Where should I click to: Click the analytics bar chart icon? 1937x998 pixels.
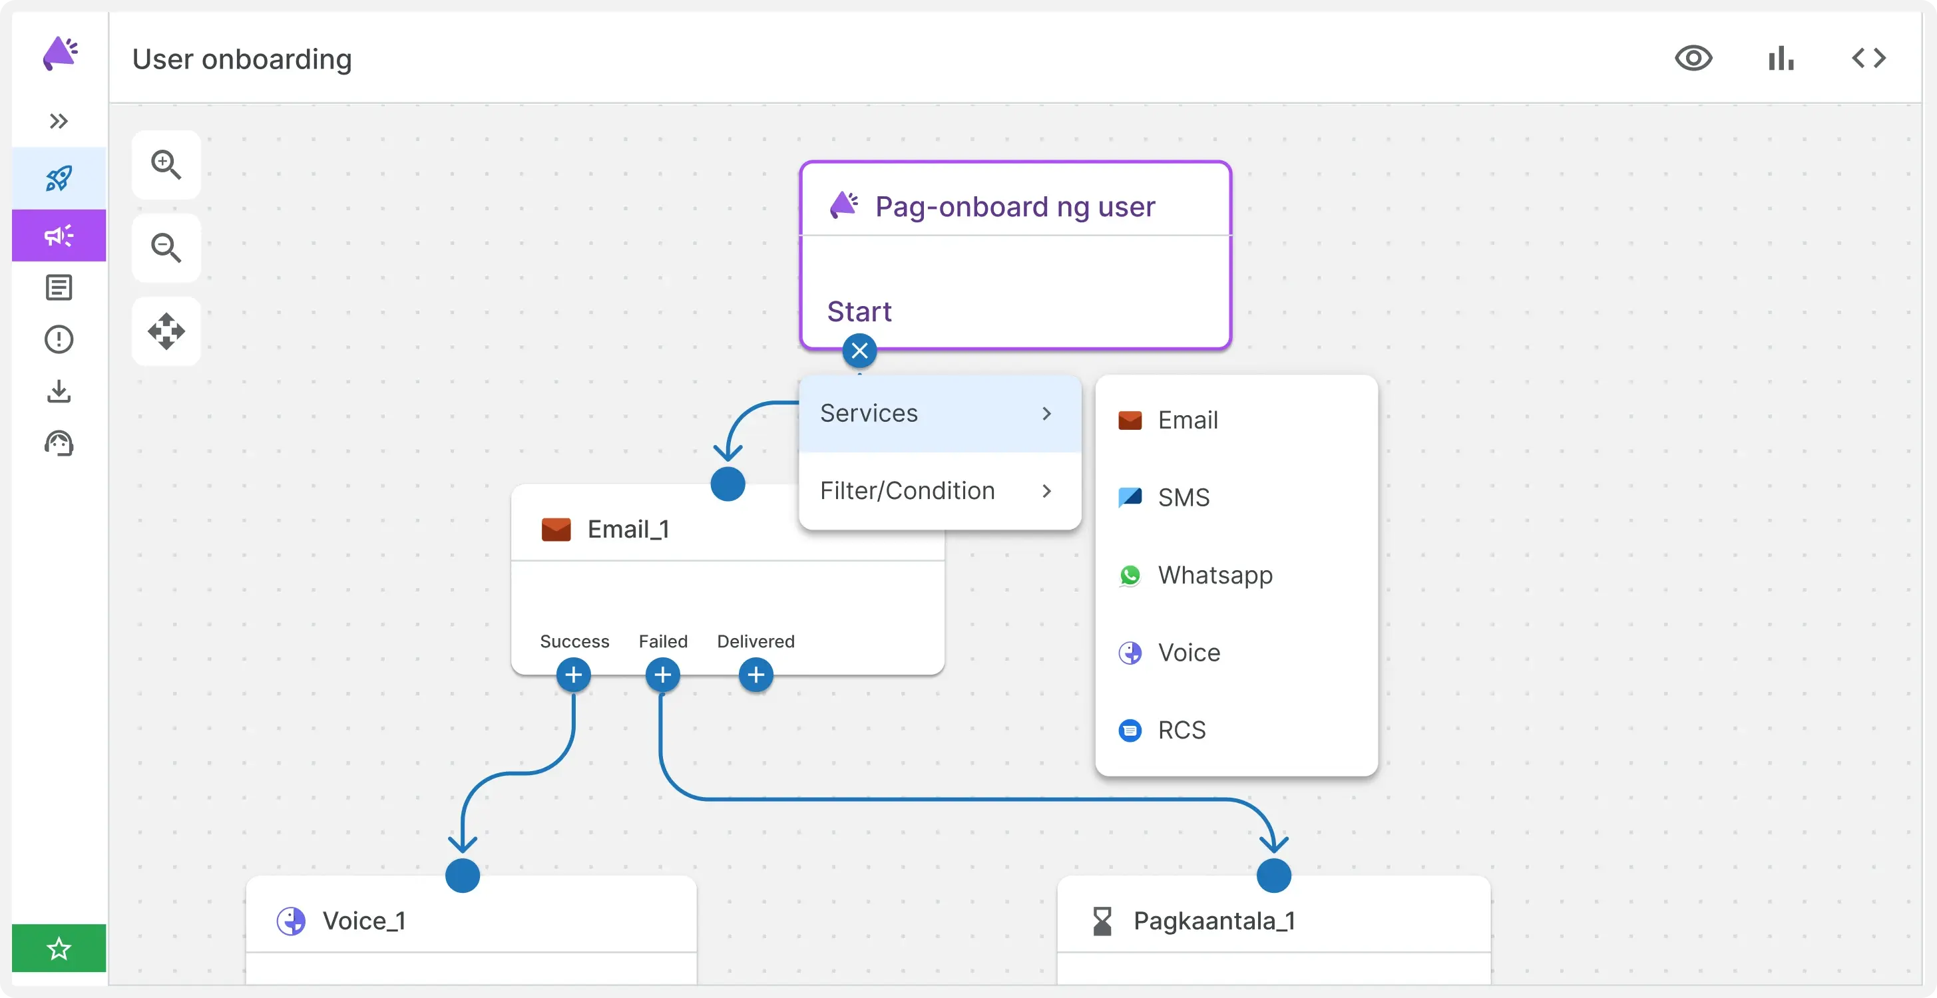(x=1781, y=59)
